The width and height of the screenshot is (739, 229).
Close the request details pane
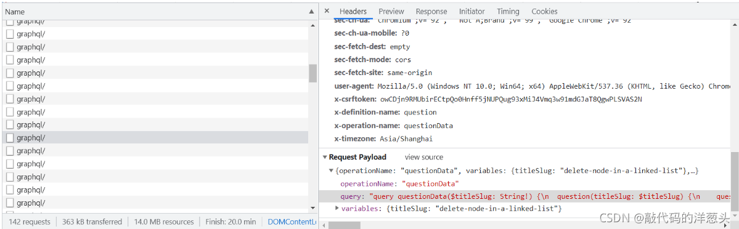click(327, 11)
